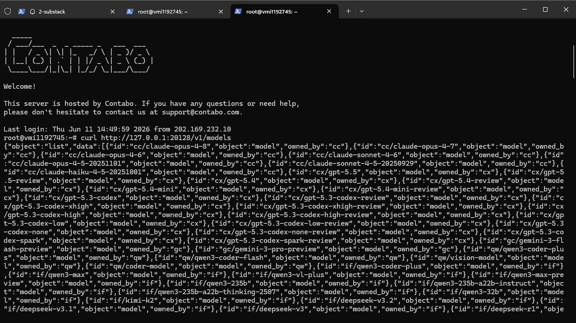
Task: Click the support@contabo.com email text
Action: 200,112
